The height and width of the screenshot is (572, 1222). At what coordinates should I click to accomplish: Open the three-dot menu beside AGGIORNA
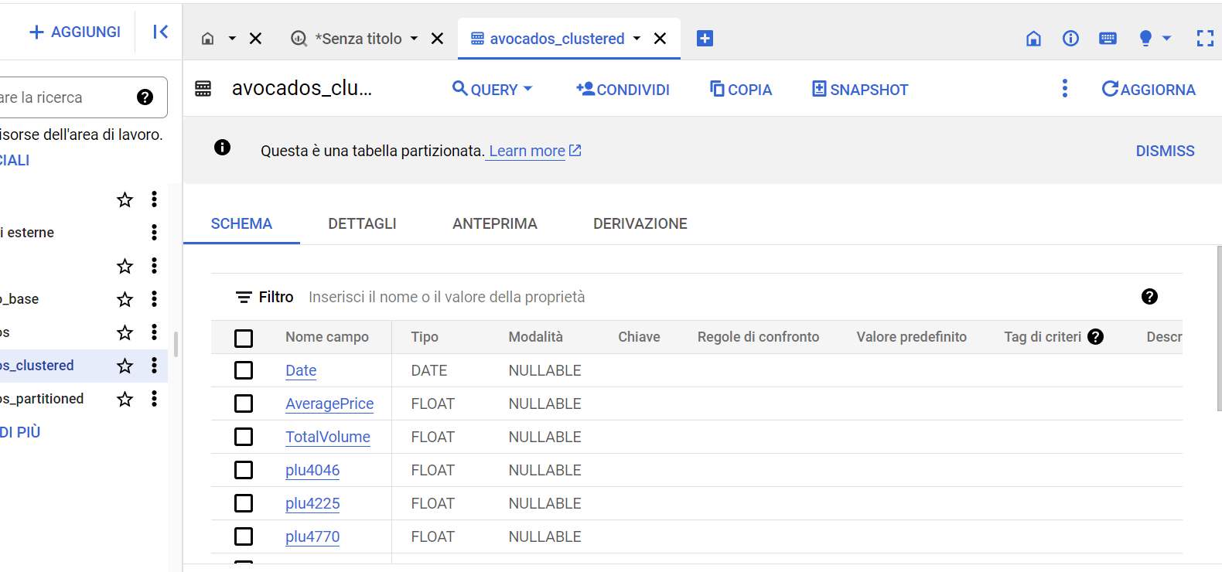1065,89
